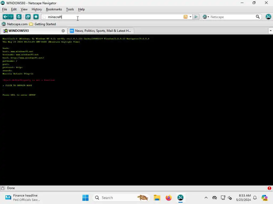
Task: Open the Help menu
Action: pos(81,9)
